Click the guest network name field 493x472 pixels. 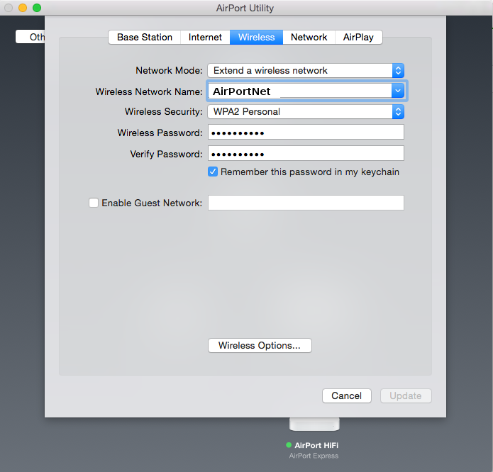(306, 203)
